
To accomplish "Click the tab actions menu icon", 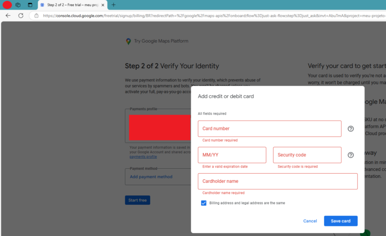I will pyautogui.click(x=30, y=5).
